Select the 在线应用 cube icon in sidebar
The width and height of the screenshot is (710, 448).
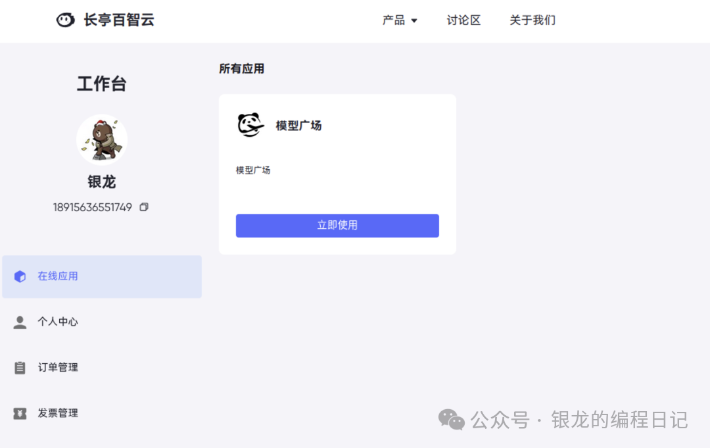click(19, 276)
